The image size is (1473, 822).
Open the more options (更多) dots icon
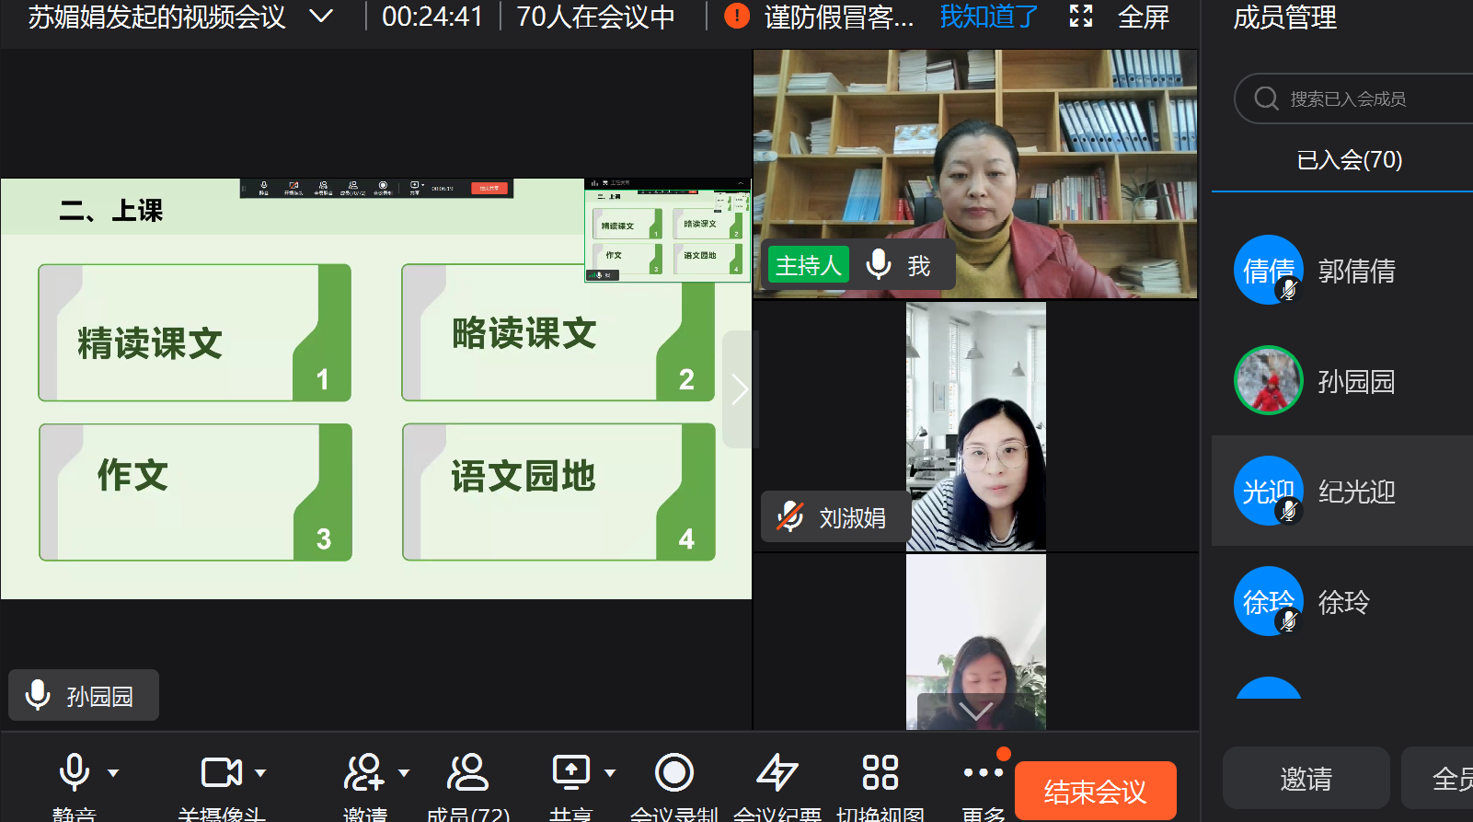pyautogui.click(x=983, y=772)
